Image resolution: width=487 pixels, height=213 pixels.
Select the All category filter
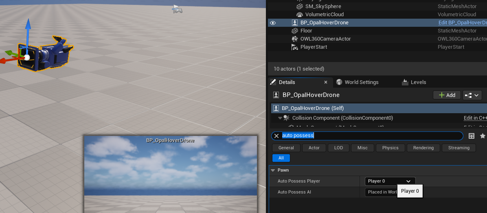281,158
